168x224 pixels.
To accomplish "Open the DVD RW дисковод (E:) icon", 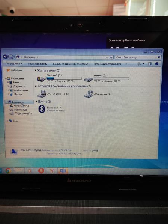I will click(41, 94).
